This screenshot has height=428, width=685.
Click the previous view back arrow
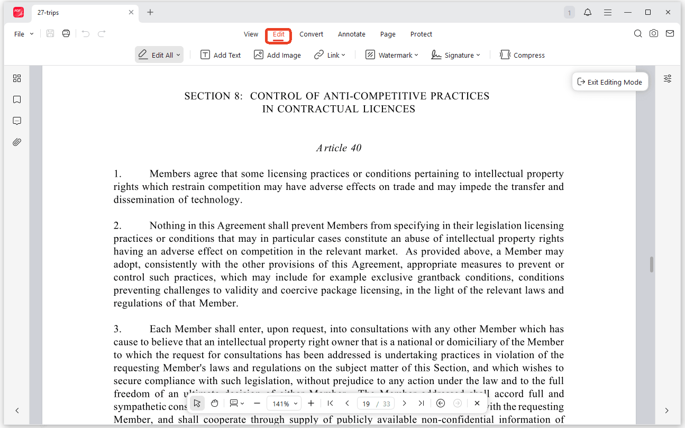(x=441, y=403)
